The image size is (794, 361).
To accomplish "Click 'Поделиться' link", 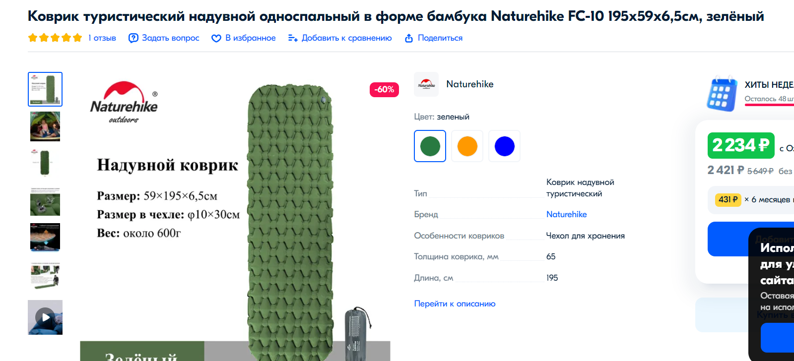I will pos(440,38).
